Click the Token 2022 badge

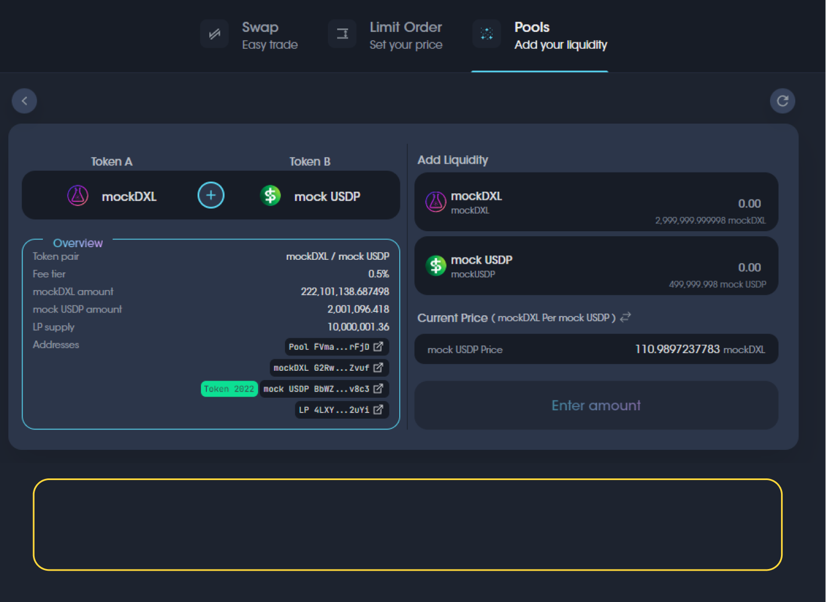(229, 389)
